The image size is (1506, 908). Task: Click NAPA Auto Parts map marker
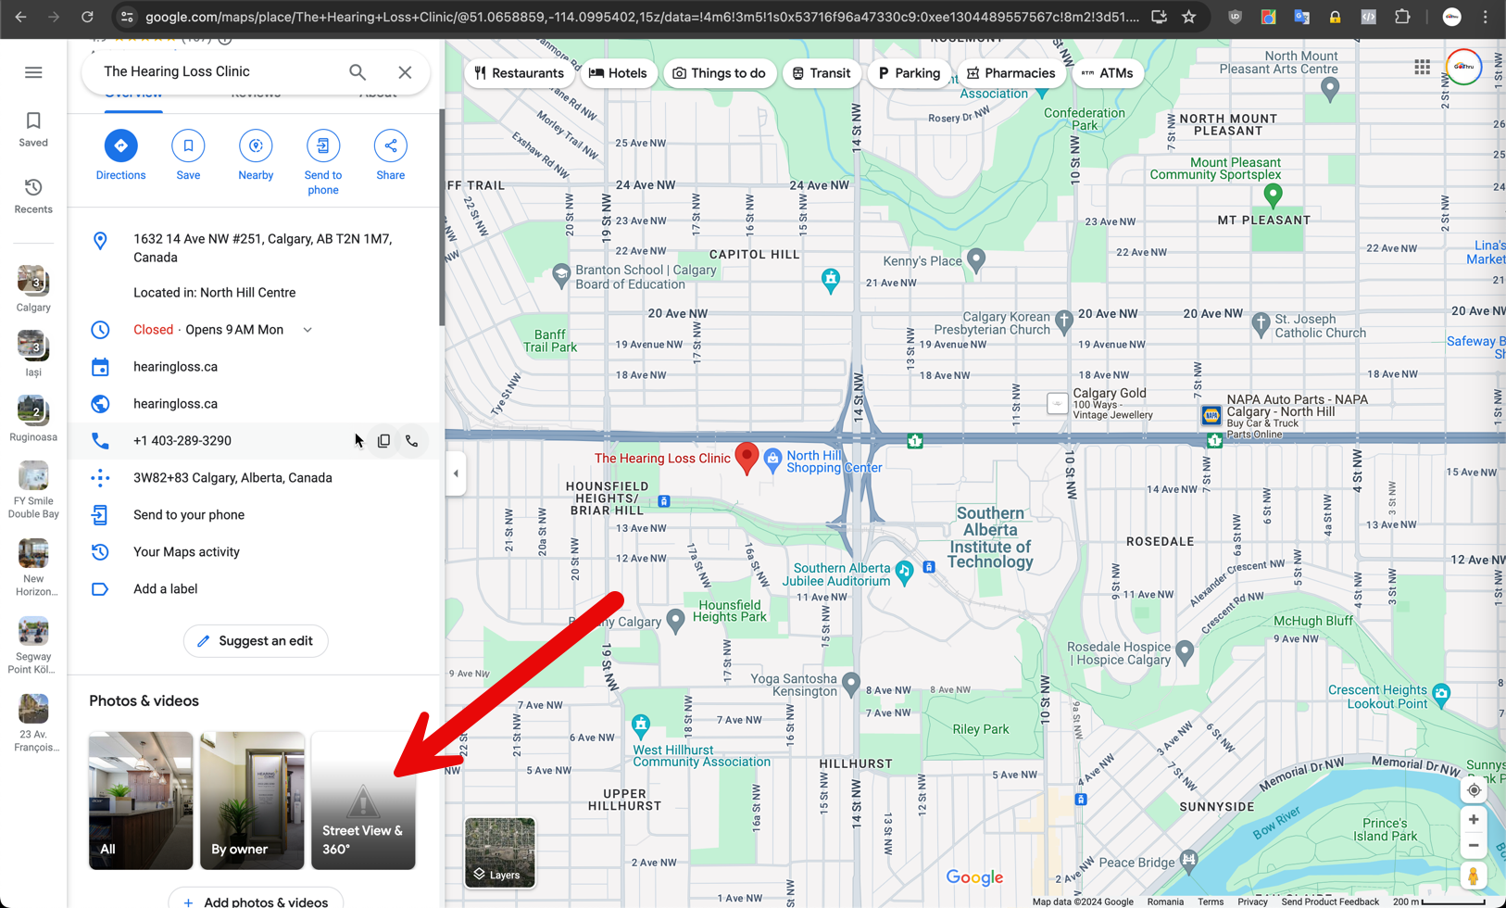click(1211, 416)
